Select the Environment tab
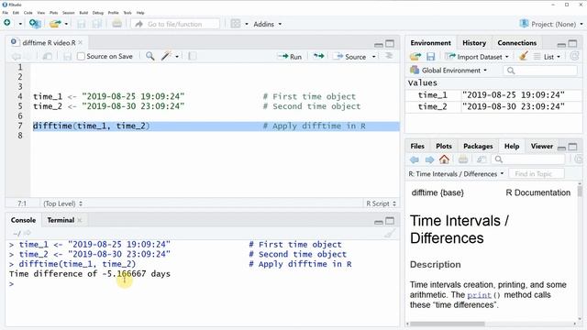This screenshot has width=587, height=330. [430, 43]
